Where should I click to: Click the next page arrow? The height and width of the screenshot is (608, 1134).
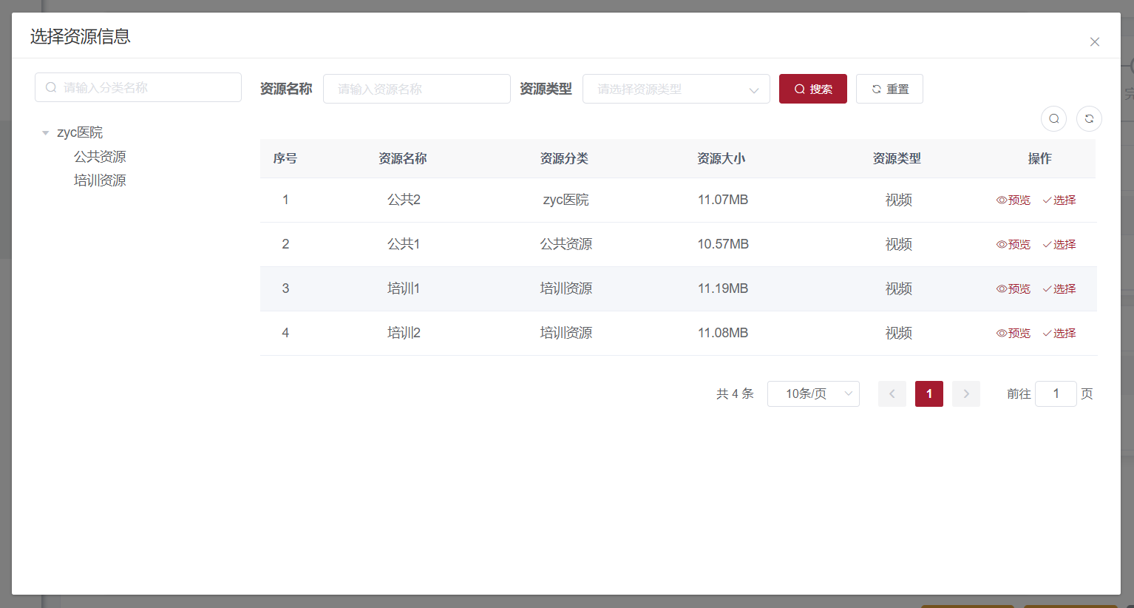coord(966,393)
